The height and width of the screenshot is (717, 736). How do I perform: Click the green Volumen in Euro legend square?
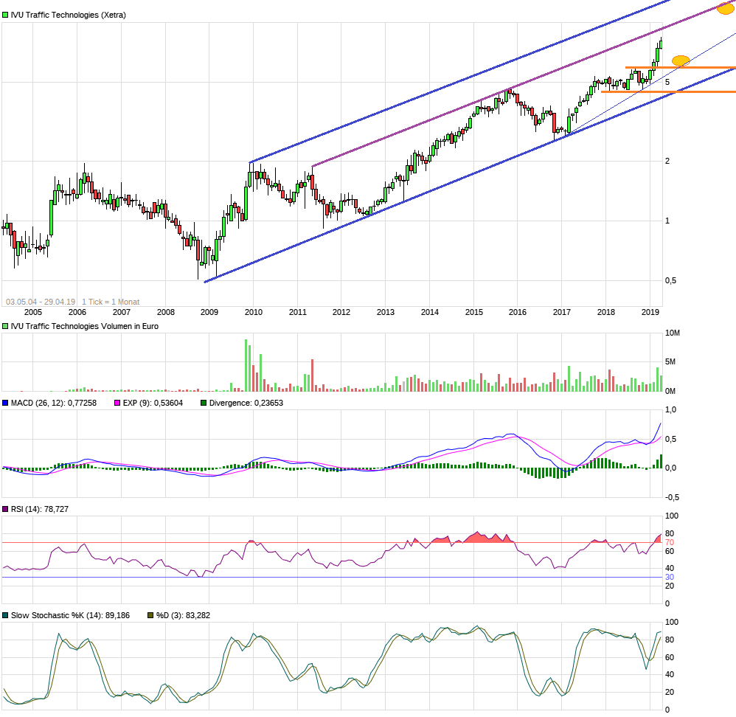pos(6,326)
